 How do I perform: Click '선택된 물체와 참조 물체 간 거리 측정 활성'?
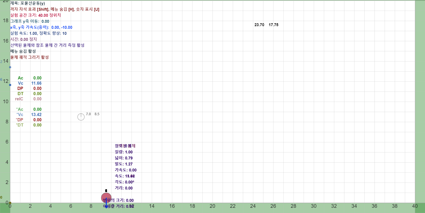point(47,45)
